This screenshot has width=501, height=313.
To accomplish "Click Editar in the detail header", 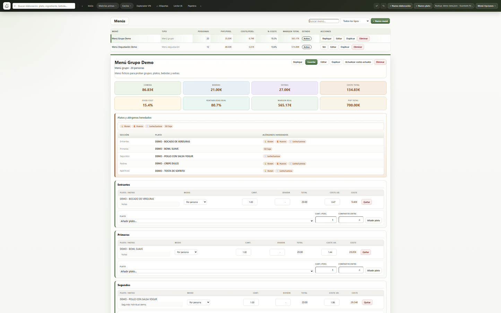I will pyautogui.click(x=323, y=62).
